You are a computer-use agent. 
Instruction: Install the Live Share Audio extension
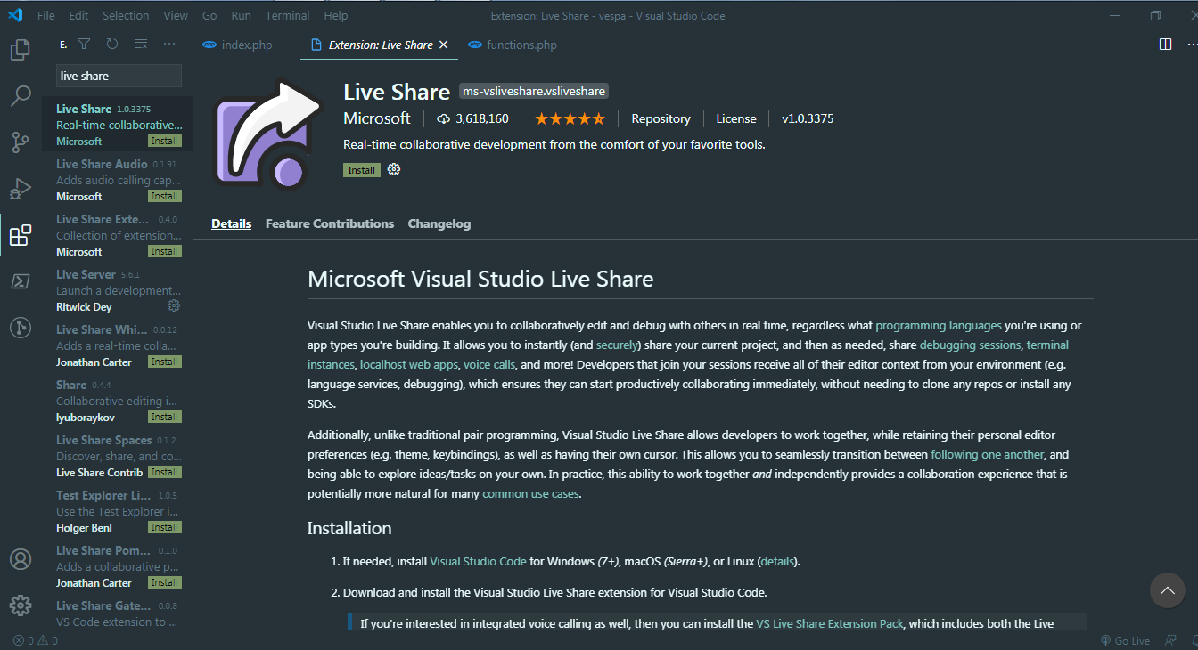tap(164, 196)
